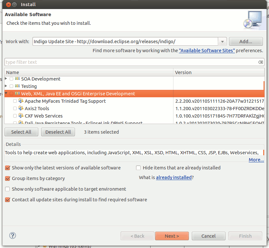
Task: Enable Hide items that are already installed
Action: click(138, 168)
